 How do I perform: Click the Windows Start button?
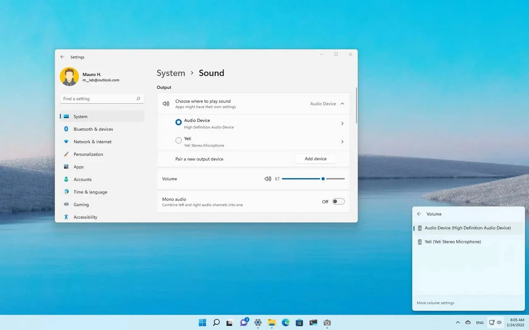(202, 323)
